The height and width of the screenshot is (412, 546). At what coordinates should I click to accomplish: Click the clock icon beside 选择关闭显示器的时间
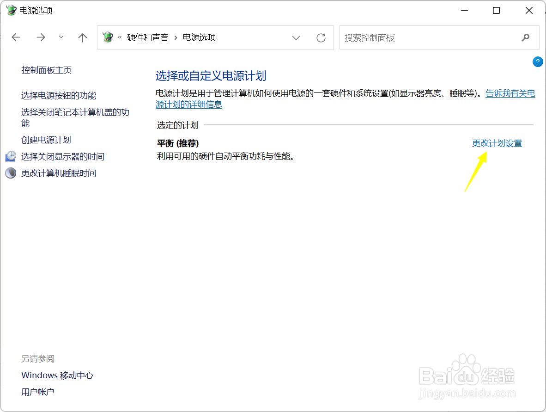(x=10, y=156)
